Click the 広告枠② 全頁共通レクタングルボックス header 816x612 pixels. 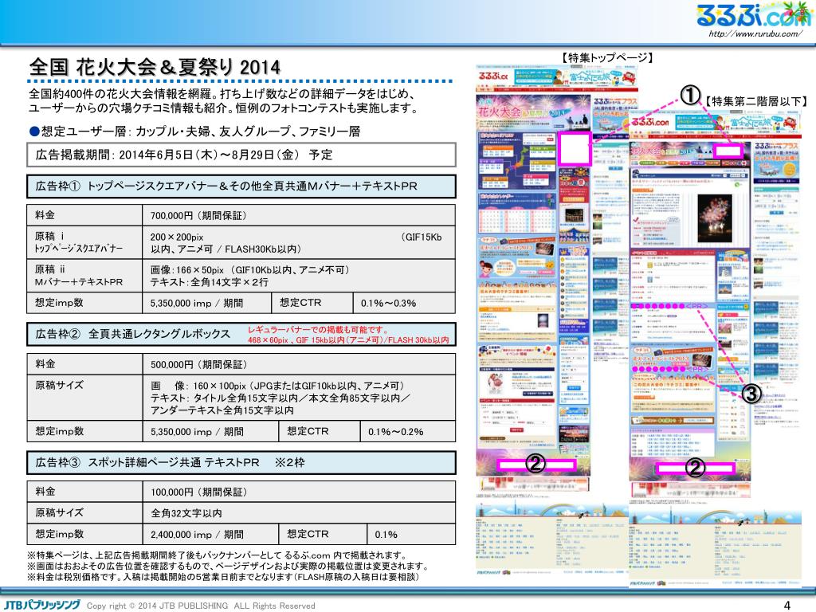click(241, 334)
